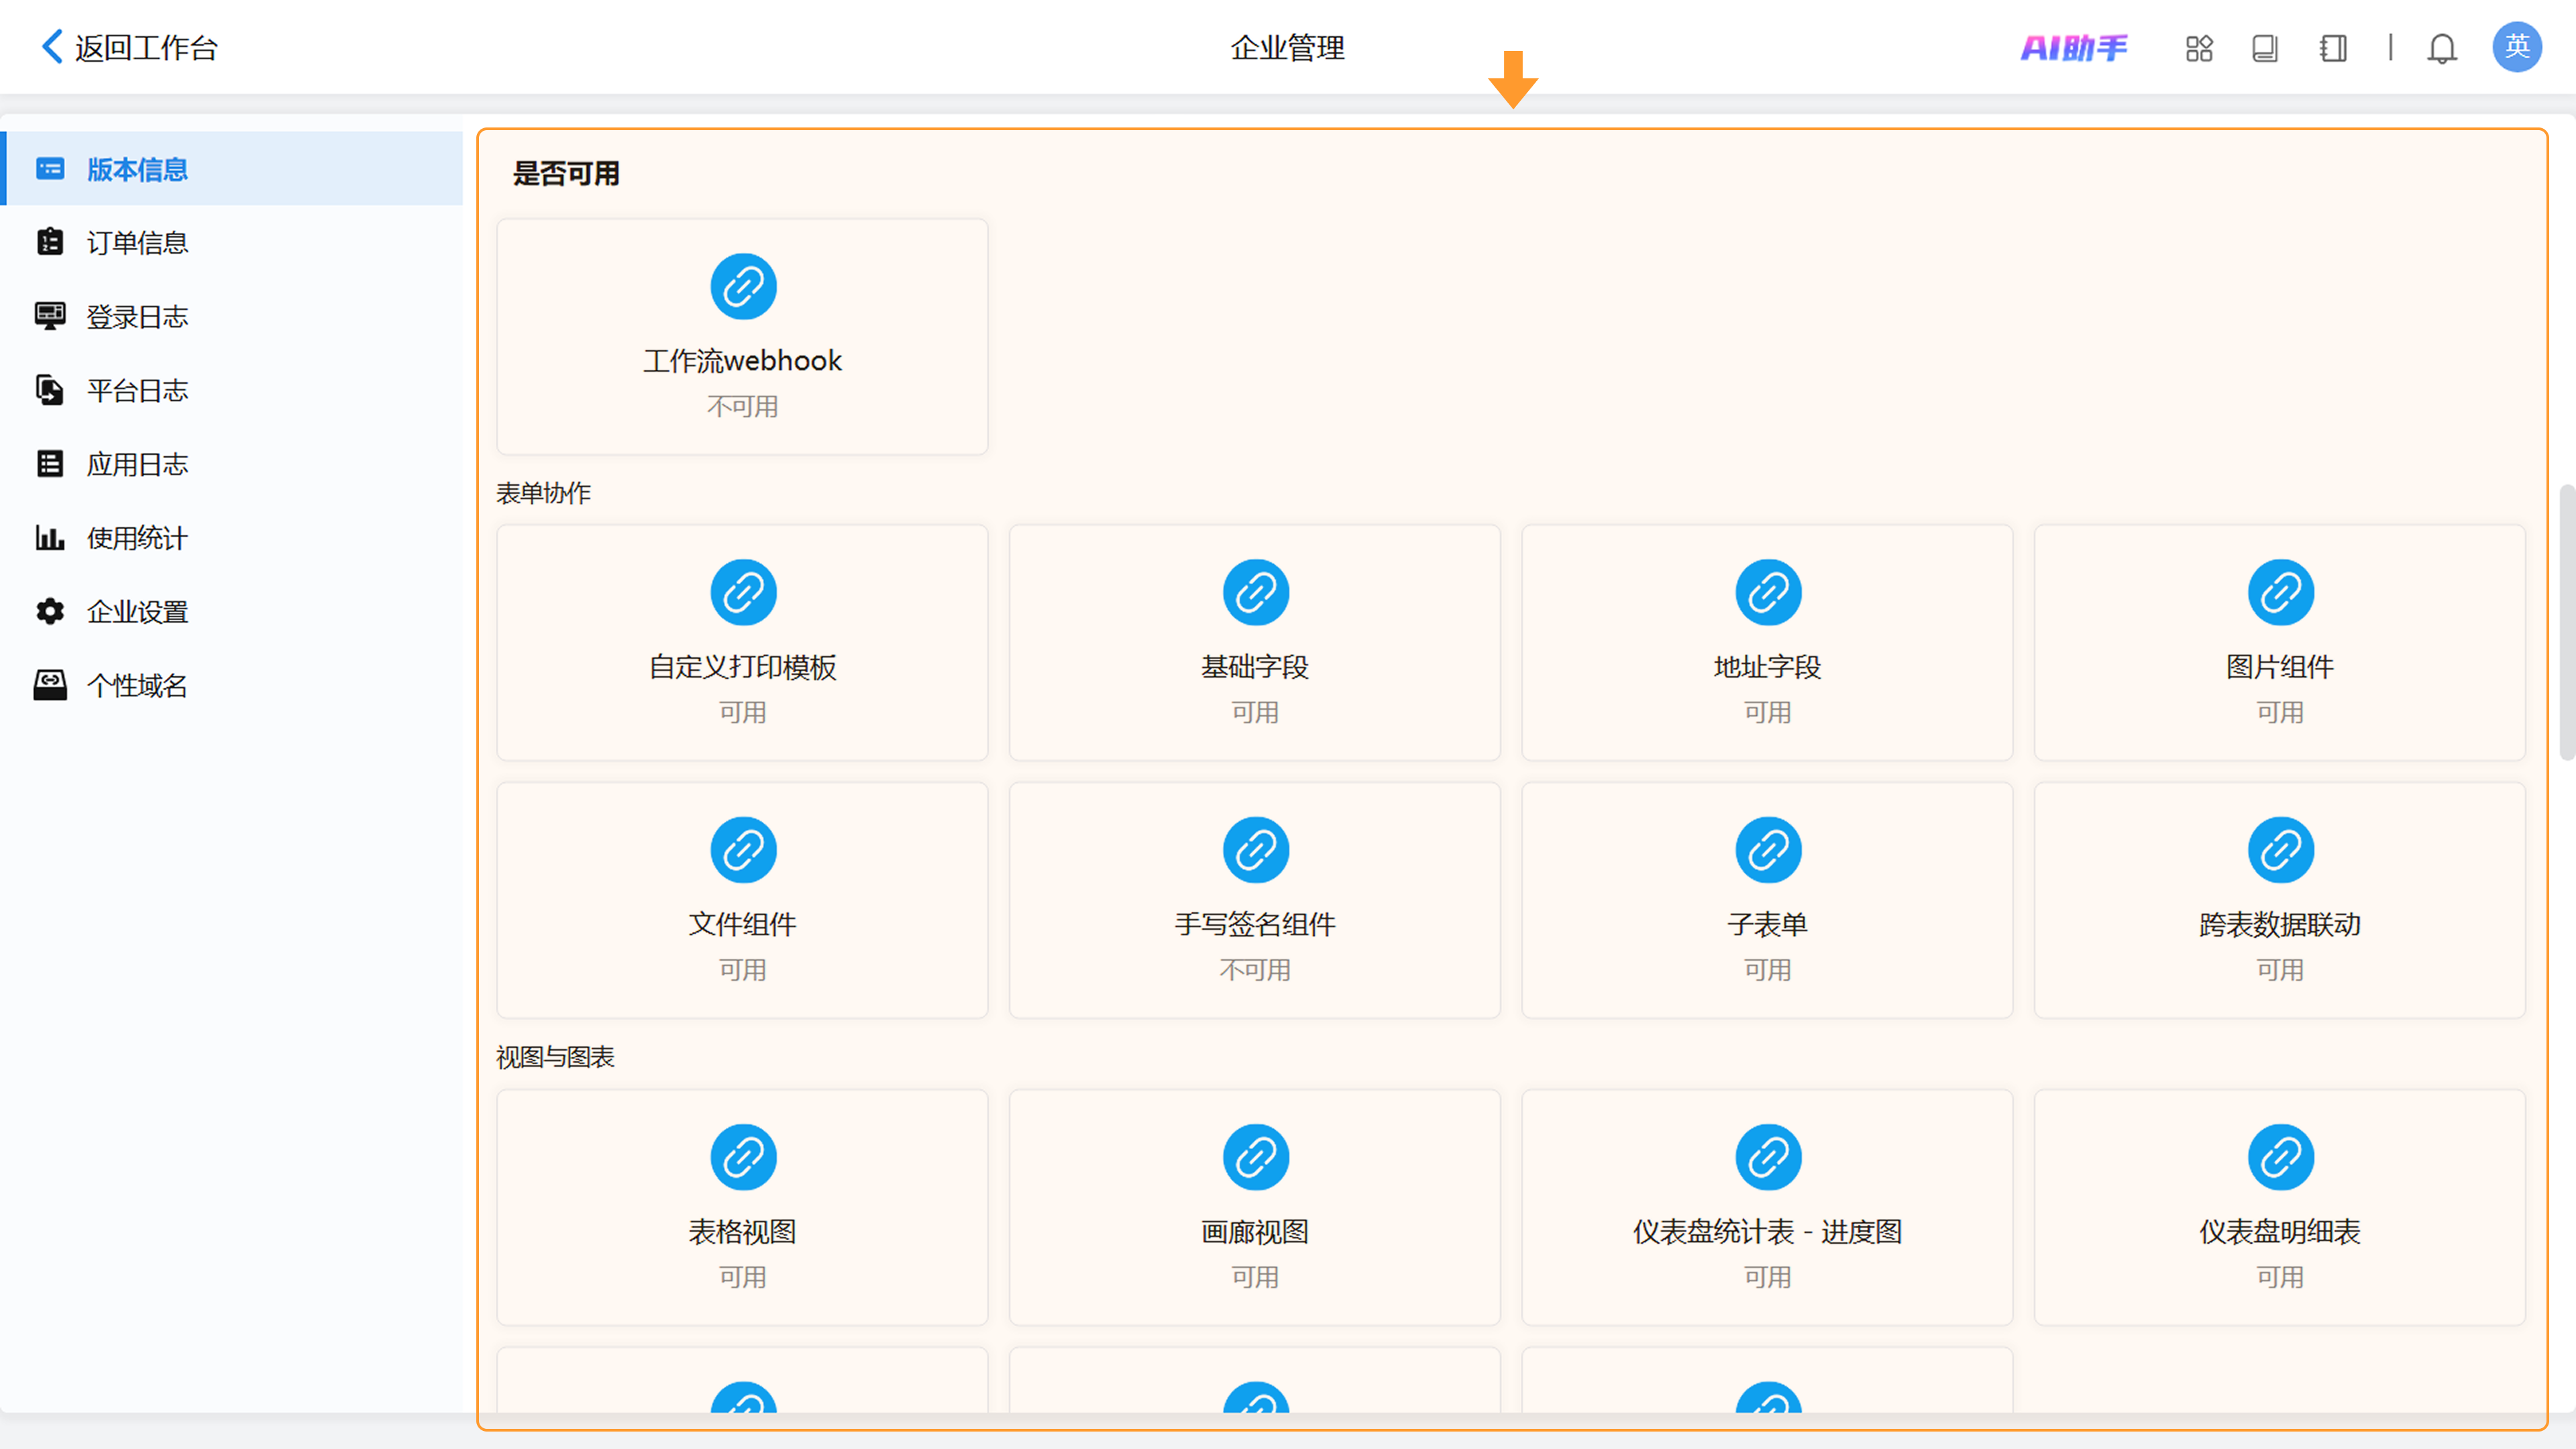Open 平台日志 in the sidebar
The height and width of the screenshot is (1449, 2576).
232,390
